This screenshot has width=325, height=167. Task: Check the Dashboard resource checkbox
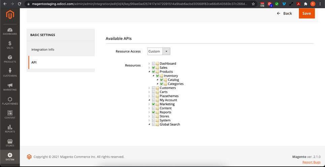tap(154, 64)
